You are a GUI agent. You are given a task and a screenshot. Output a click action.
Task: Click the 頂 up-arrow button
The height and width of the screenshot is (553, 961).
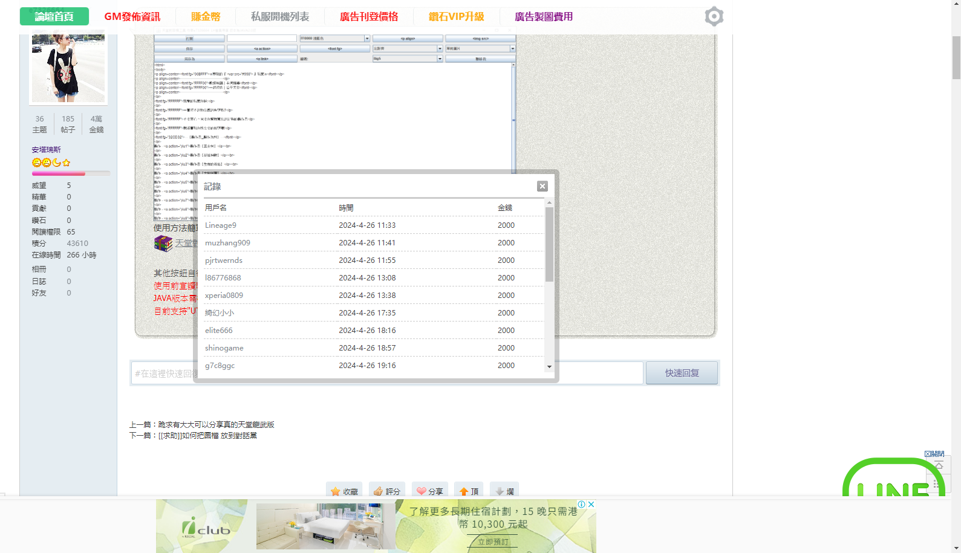(469, 491)
